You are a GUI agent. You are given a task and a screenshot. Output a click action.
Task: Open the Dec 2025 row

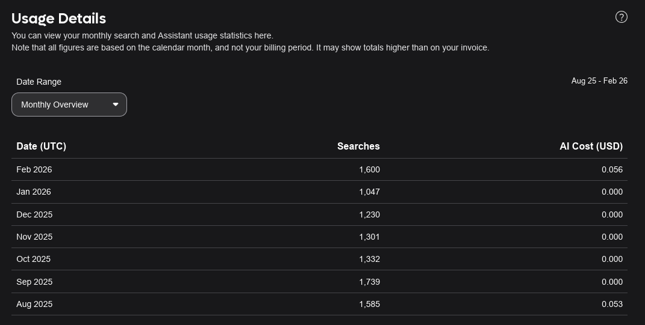coord(319,214)
